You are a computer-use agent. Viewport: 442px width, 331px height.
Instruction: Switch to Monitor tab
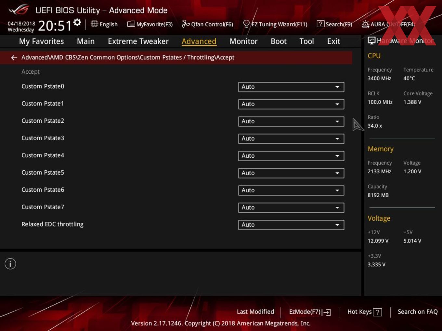click(x=243, y=41)
